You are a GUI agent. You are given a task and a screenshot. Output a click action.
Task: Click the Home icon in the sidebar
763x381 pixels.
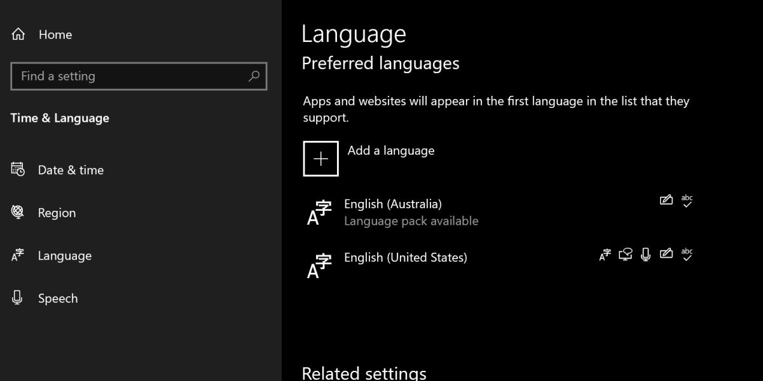tap(18, 34)
